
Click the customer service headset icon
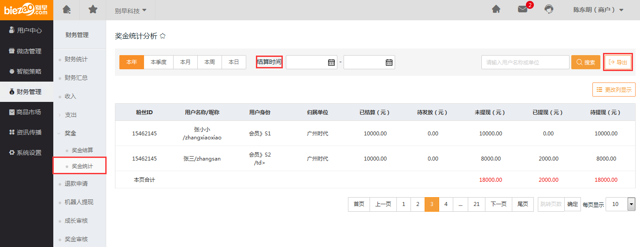click(549, 9)
